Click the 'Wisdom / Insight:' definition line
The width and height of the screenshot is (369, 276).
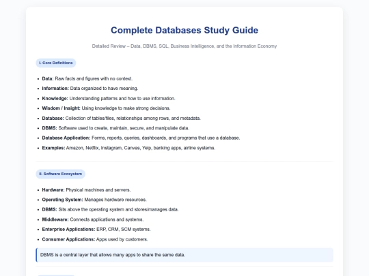coord(106,108)
